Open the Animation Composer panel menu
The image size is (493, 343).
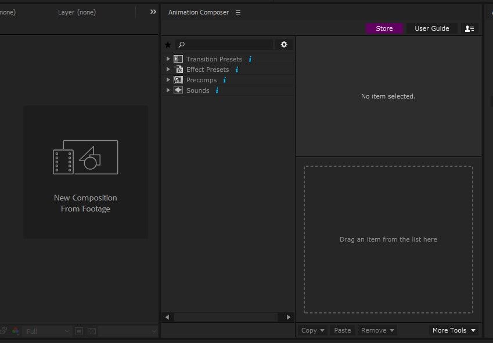[238, 12]
